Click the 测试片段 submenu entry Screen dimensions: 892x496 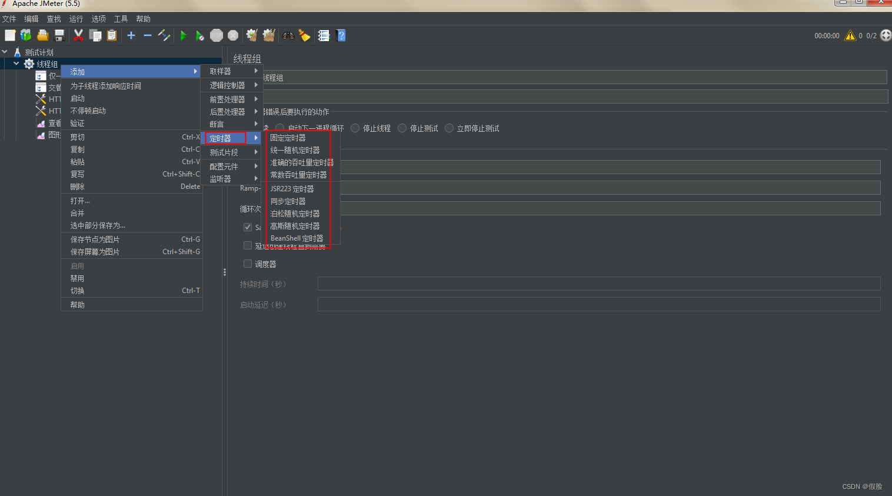tap(232, 152)
